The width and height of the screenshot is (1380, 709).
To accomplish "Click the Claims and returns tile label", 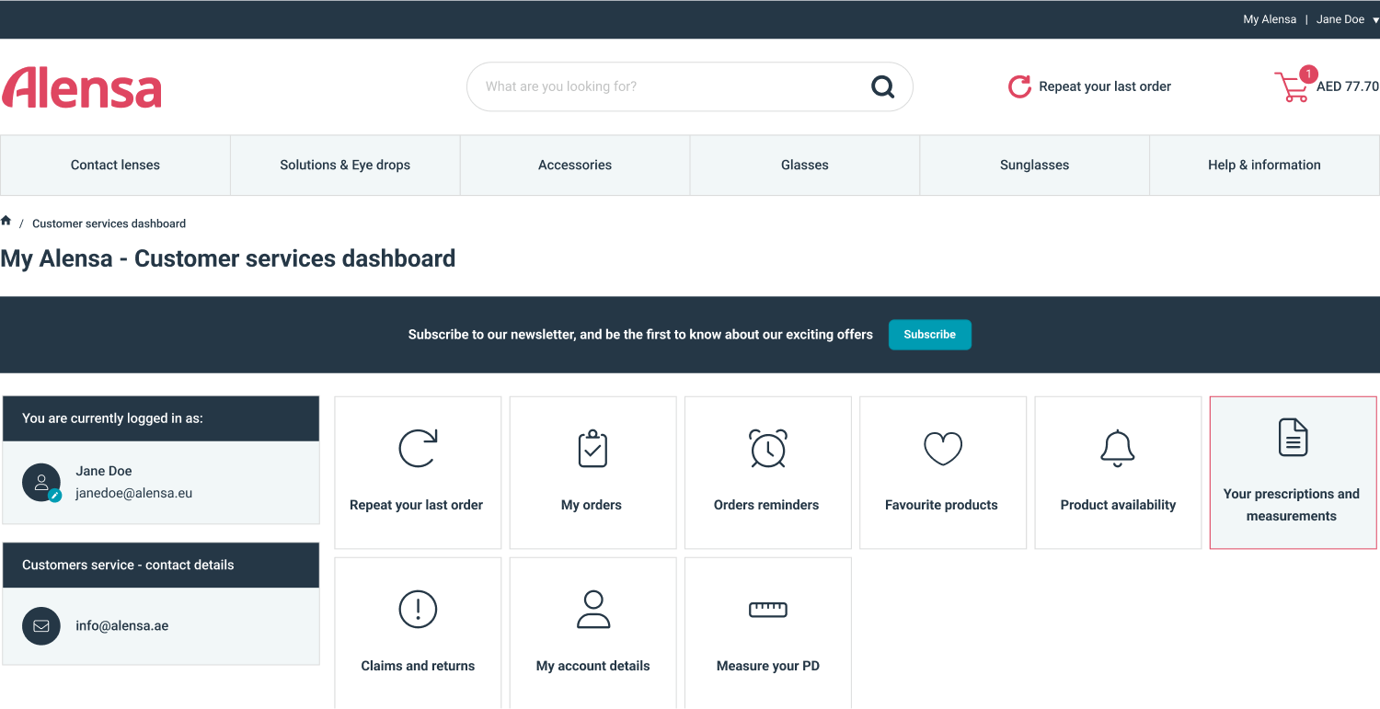I will tap(418, 666).
